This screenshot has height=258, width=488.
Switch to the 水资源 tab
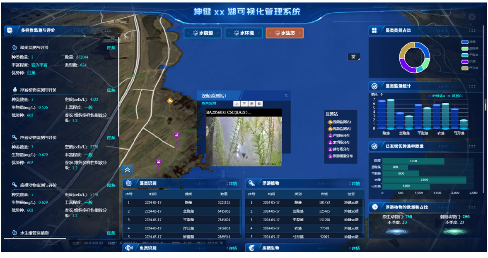pos(203,33)
